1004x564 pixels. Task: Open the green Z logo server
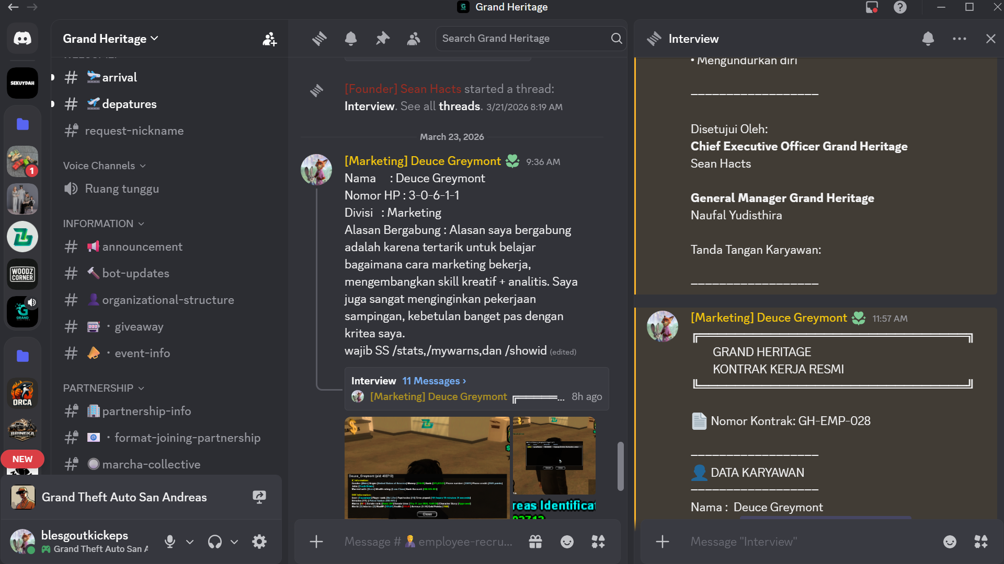coord(22,237)
